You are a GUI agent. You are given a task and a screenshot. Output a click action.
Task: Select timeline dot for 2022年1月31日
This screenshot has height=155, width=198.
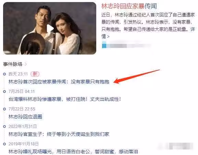(x=4, y=127)
